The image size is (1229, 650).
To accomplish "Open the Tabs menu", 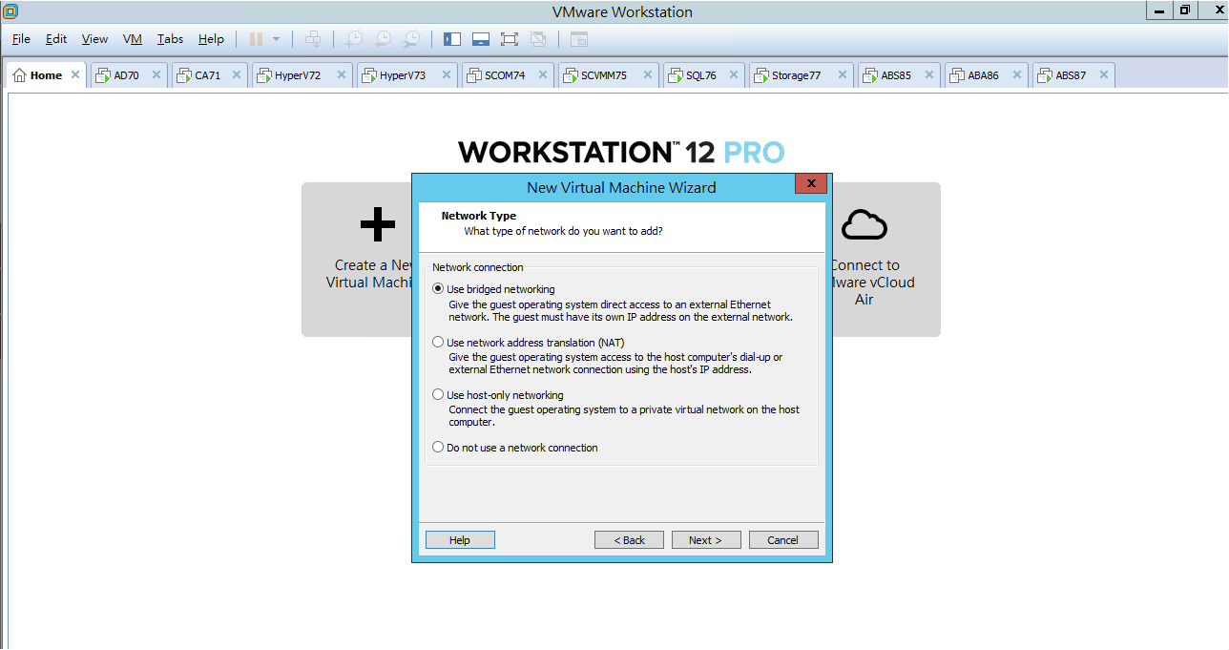I will [x=171, y=39].
